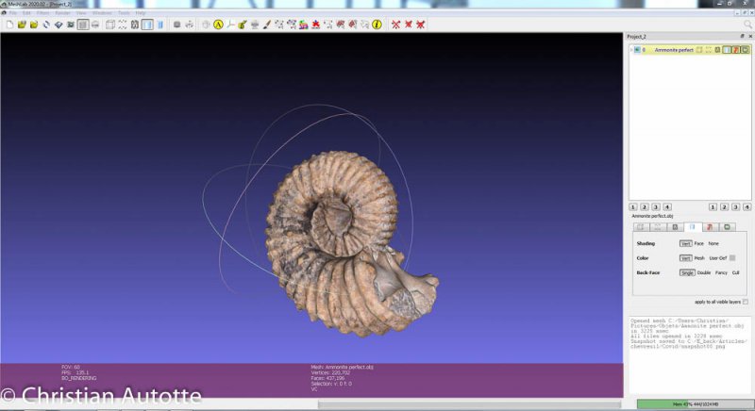Enable 'apply to all visible layers' checkbox

(x=745, y=302)
